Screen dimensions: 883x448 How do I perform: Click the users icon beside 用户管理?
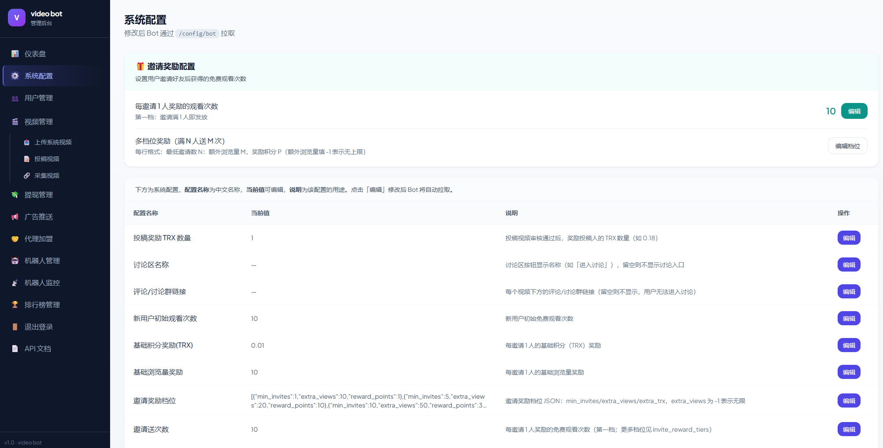point(15,98)
